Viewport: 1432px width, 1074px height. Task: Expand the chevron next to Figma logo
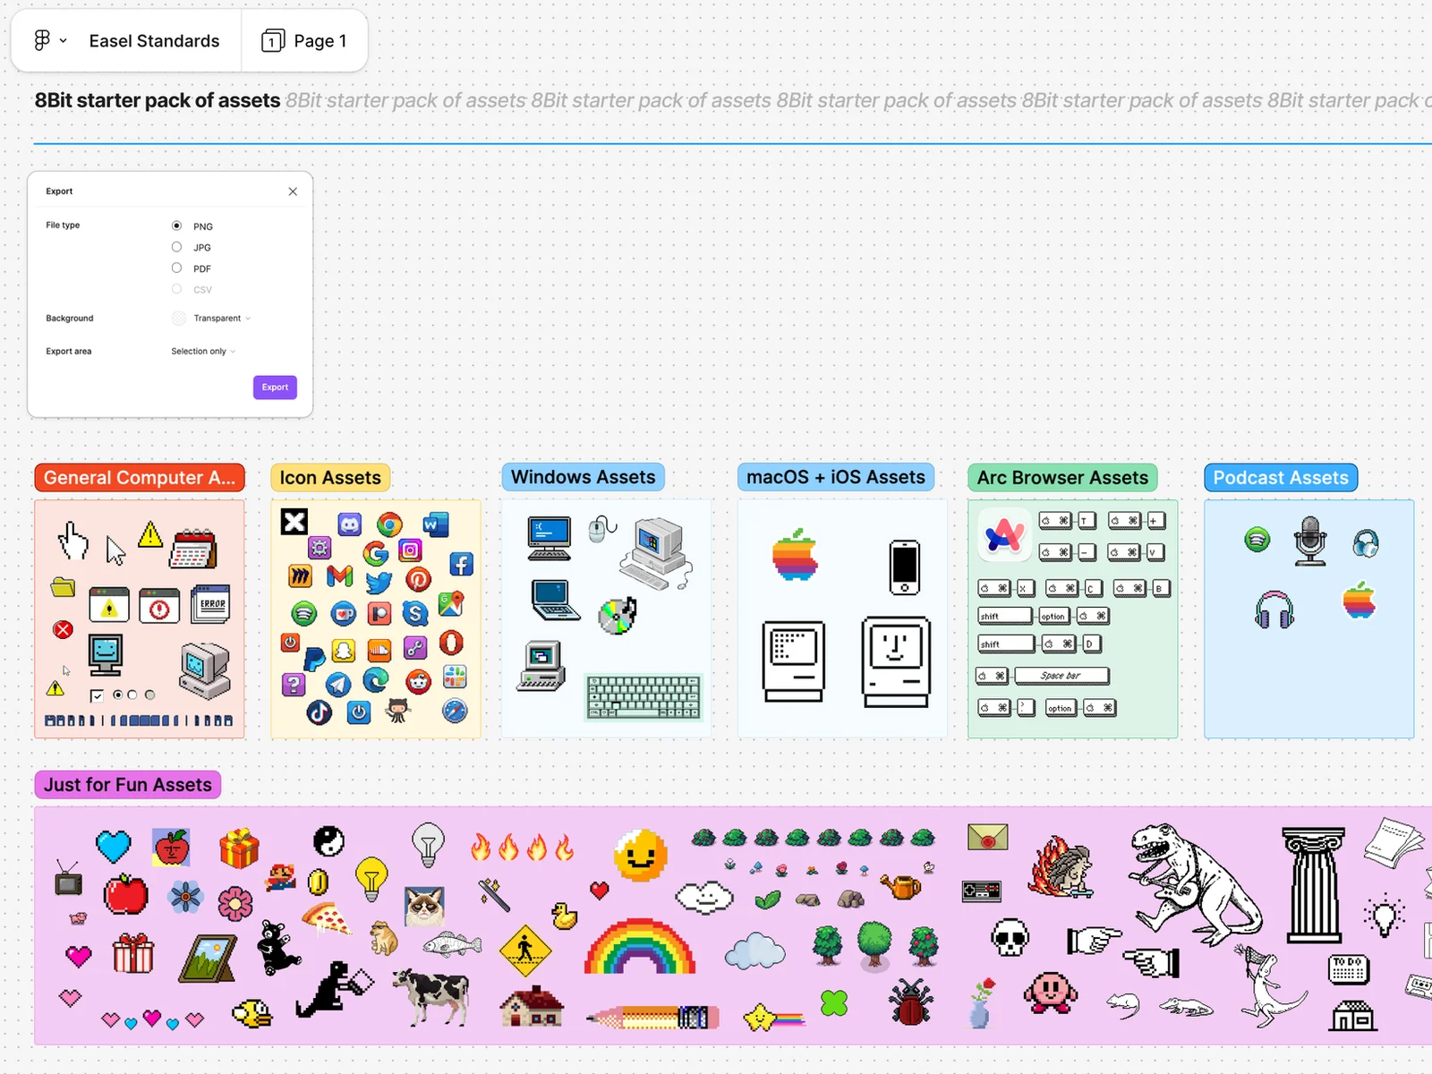coord(64,41)
